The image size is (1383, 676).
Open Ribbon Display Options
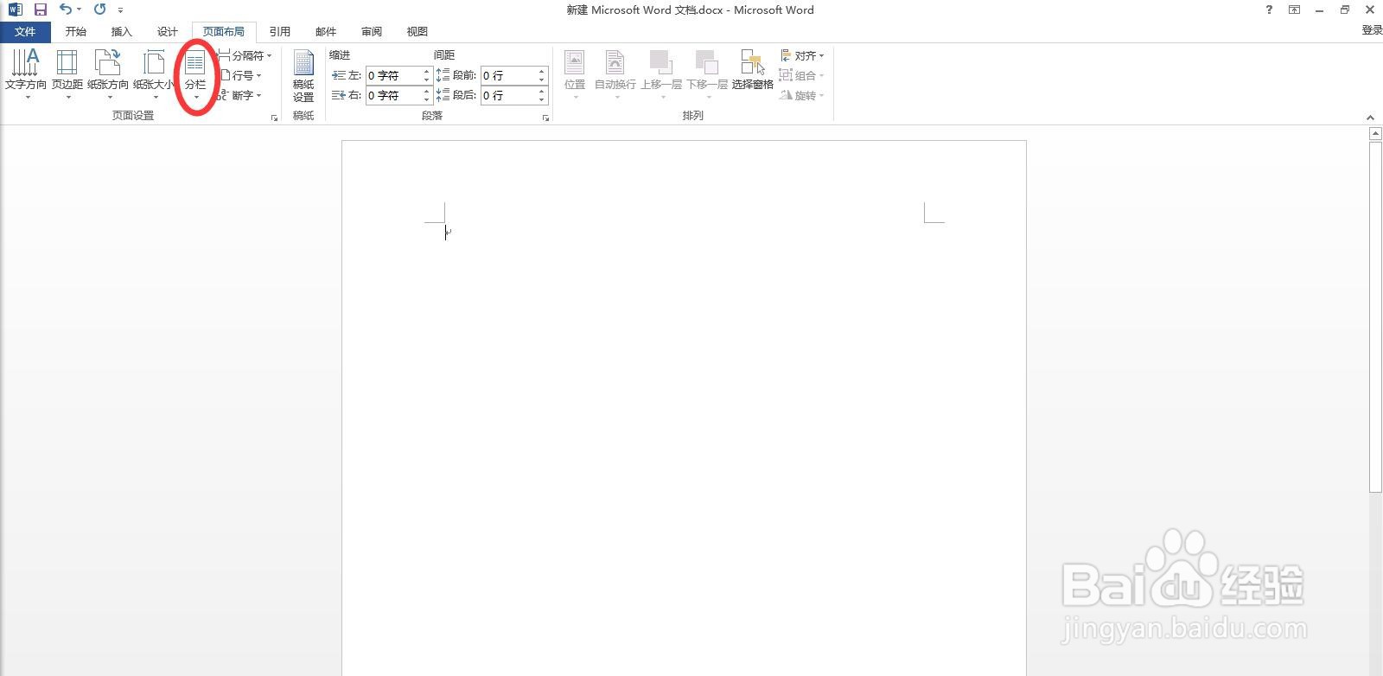1294,10
